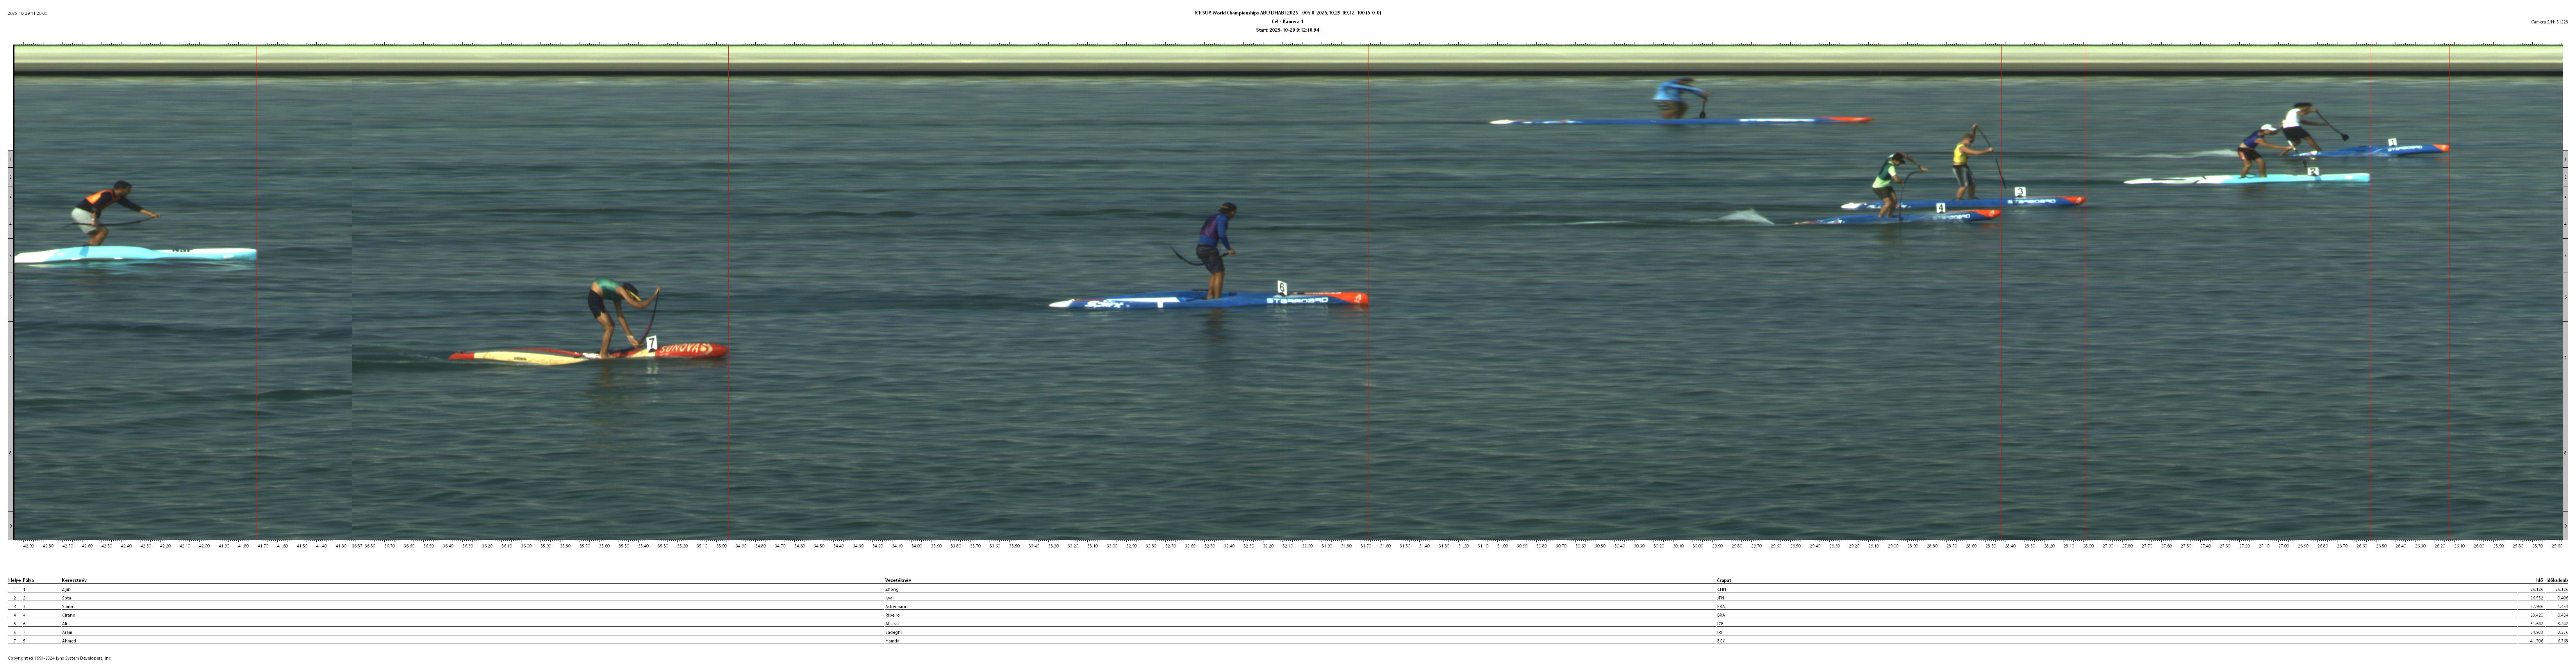Viewport: 2576px width, 669px height.
Task: Click the Lynx System Developers copyright text
Action: (x=60, y=658)
